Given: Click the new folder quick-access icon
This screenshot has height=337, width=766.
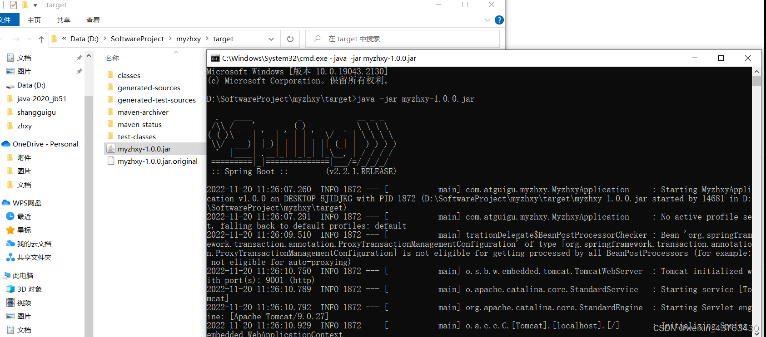Looking at the screenshot, I should pos(25,5).
